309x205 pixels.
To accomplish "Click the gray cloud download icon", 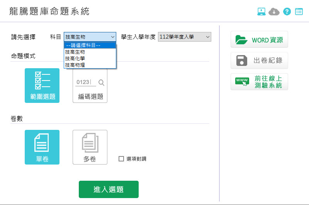I will [x=274, y=12].
